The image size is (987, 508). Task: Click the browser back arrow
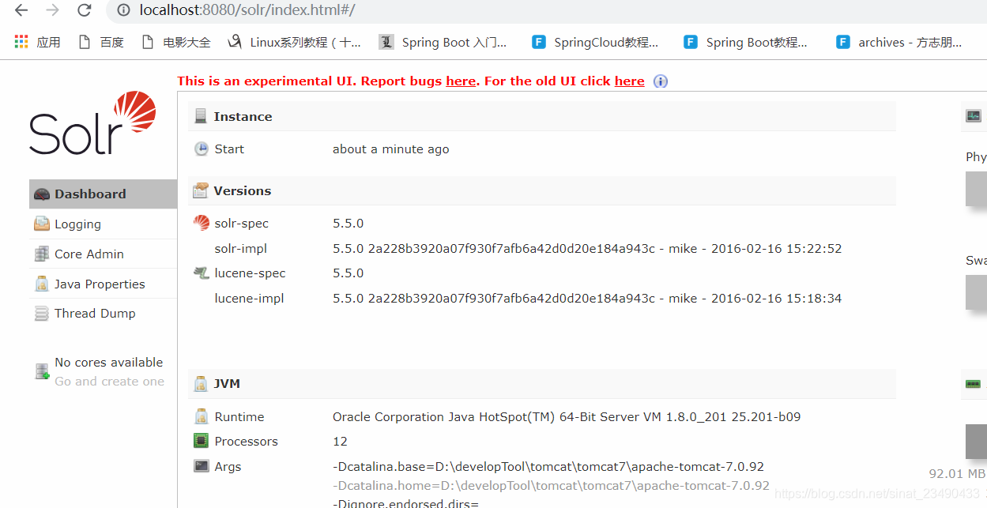(x=21, y=10)
